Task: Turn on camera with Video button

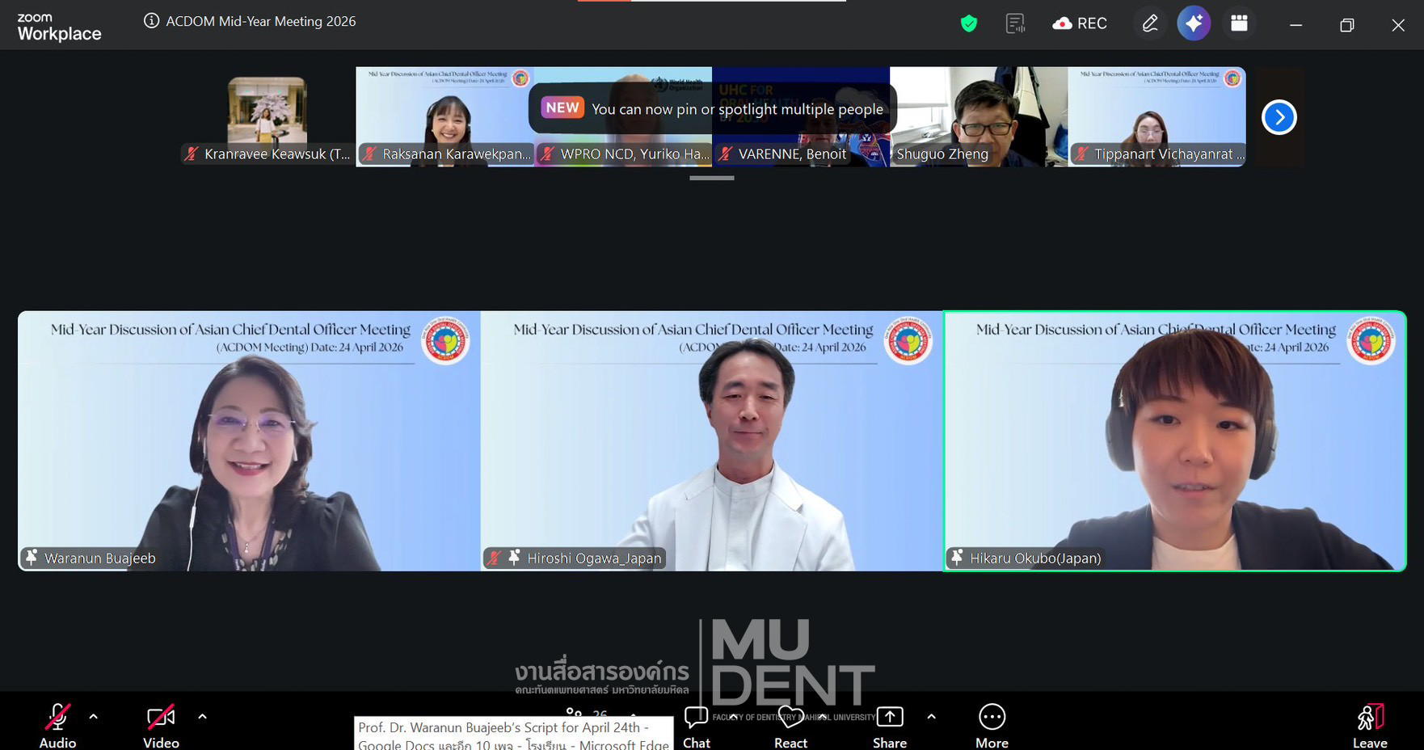Action: tap(161, 725)
